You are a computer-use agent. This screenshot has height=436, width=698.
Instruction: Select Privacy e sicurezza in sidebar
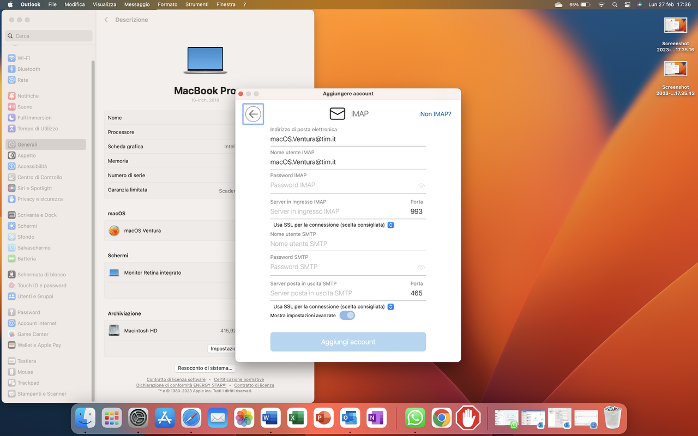coord(46,199)
